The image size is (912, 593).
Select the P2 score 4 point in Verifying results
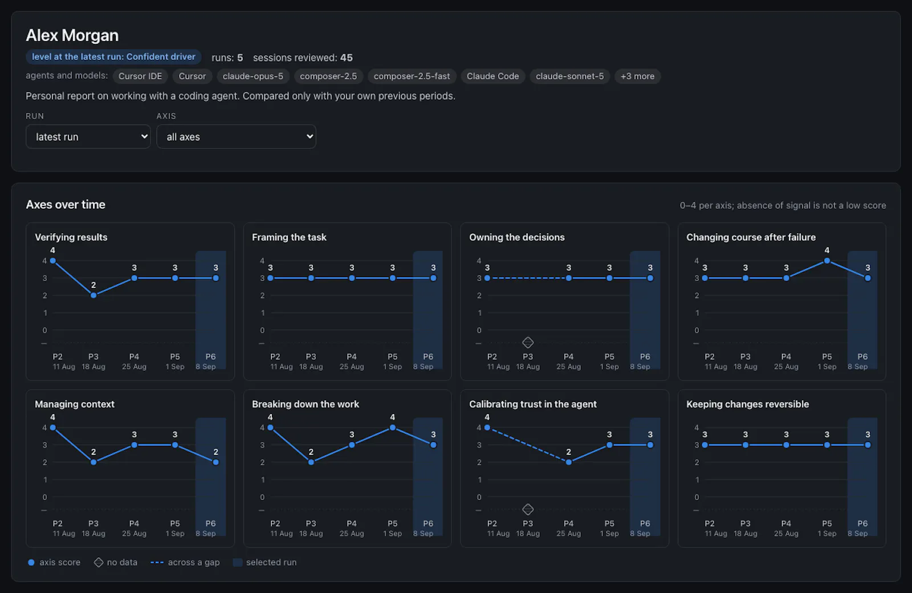(53, 261)
